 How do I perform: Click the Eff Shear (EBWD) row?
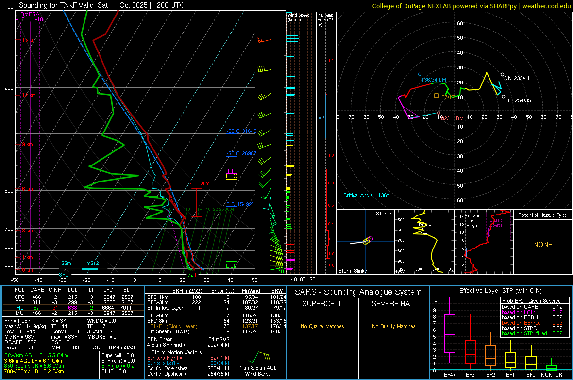[217, 332]
